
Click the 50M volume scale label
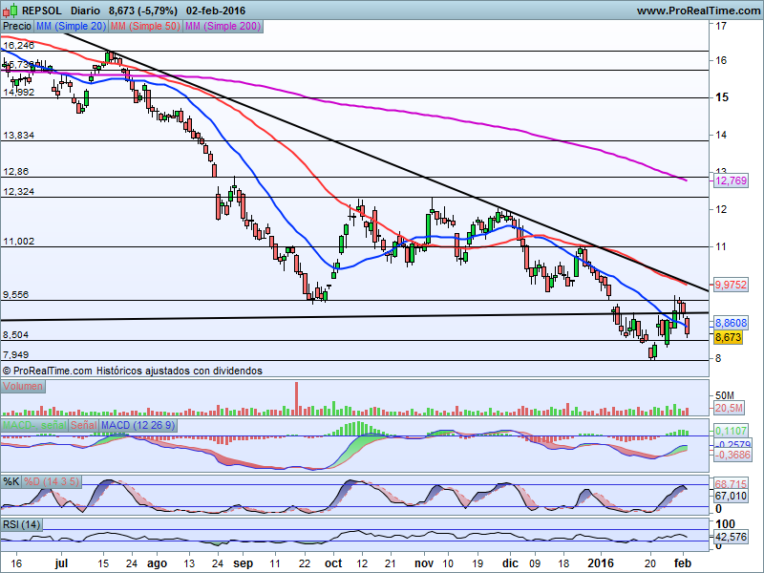725,395
